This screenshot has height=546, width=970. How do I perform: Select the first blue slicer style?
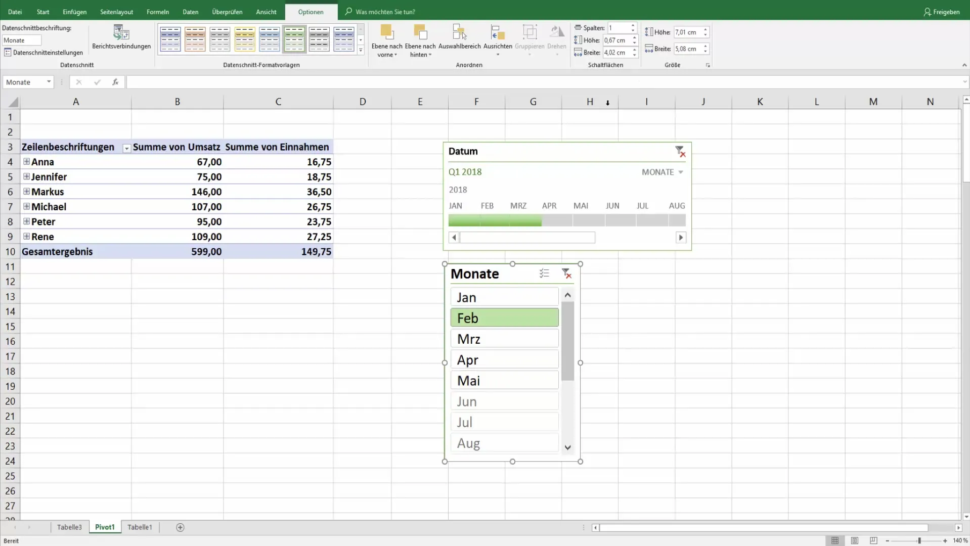[170, 39]
